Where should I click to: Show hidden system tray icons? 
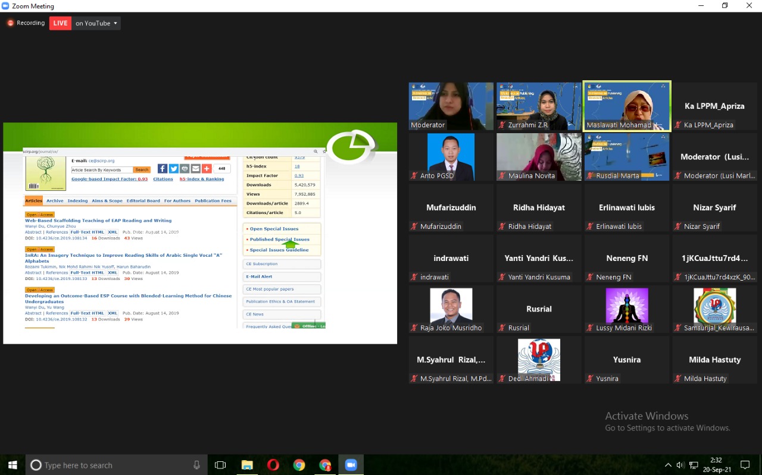[668, 465]
